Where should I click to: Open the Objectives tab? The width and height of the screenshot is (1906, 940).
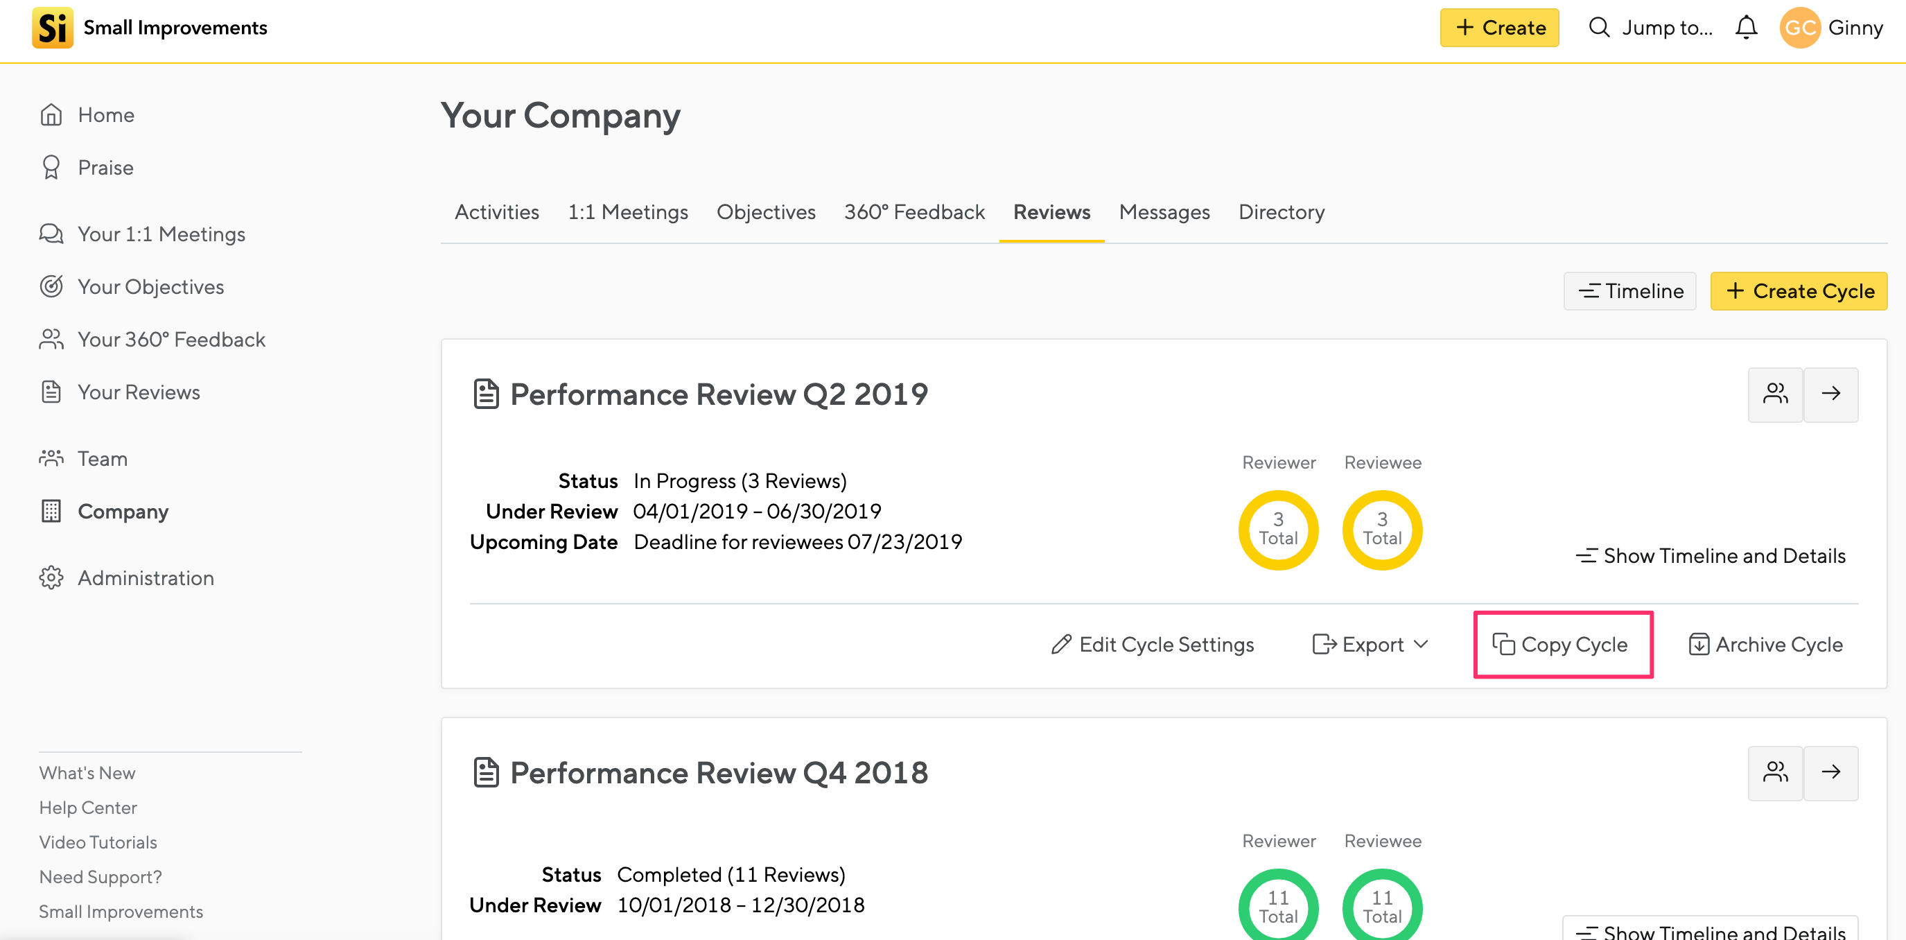click(765, 211)
